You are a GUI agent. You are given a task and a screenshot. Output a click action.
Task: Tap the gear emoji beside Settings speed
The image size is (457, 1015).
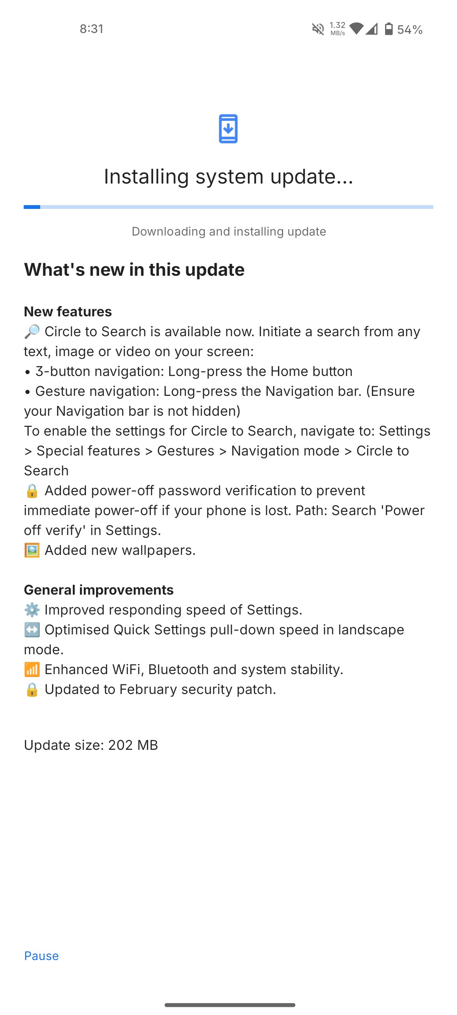[x=32, y=610]
